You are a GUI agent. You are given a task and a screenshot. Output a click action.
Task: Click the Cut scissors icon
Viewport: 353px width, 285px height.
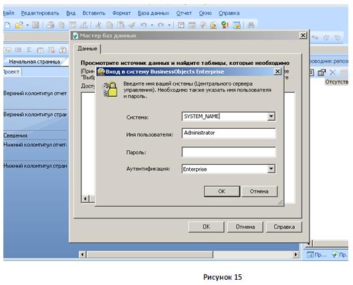click(98, 25)
